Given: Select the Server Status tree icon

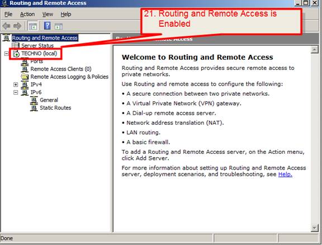Looking at the screenshot, I should click(x=16, y=45).
